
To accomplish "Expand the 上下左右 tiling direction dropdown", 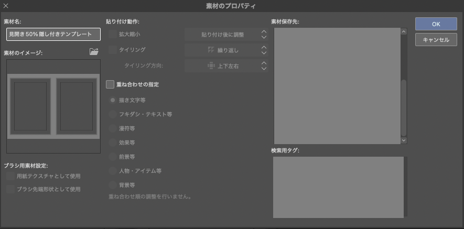I will 226,66.
